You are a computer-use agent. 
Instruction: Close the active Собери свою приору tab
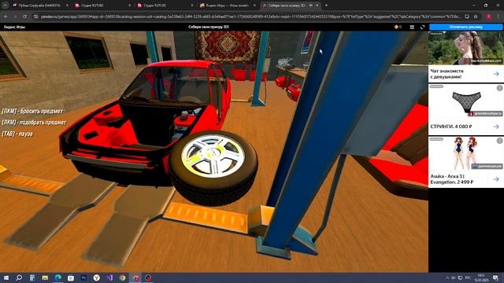317,6
